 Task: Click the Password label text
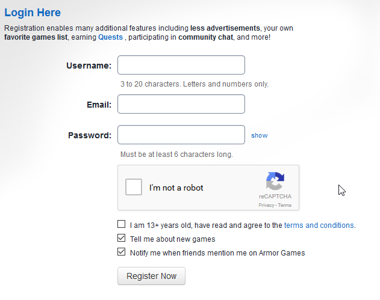click(90, 135)
